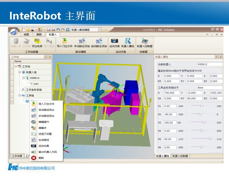
Task: Pin the 机器人属性 panel on the right
Action: (217, 57)
